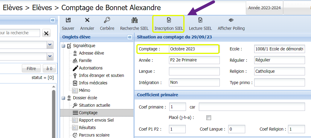Open Lecture SIEL toolbar icon
Viewport: 311px width, 138px height.
click(200, 20)
